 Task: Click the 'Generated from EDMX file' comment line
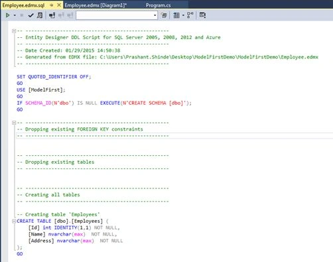[x=167, y=57]
